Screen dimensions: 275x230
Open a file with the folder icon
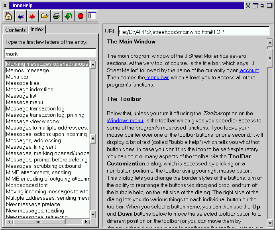click(x=45, y=16)
